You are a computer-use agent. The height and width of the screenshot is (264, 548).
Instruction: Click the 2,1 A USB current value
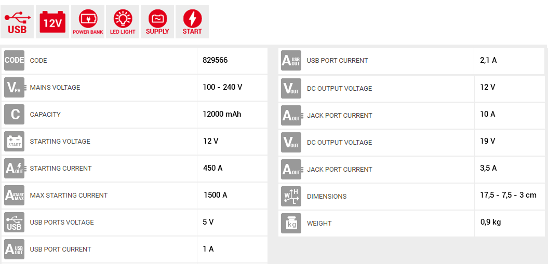coord(488,60)
